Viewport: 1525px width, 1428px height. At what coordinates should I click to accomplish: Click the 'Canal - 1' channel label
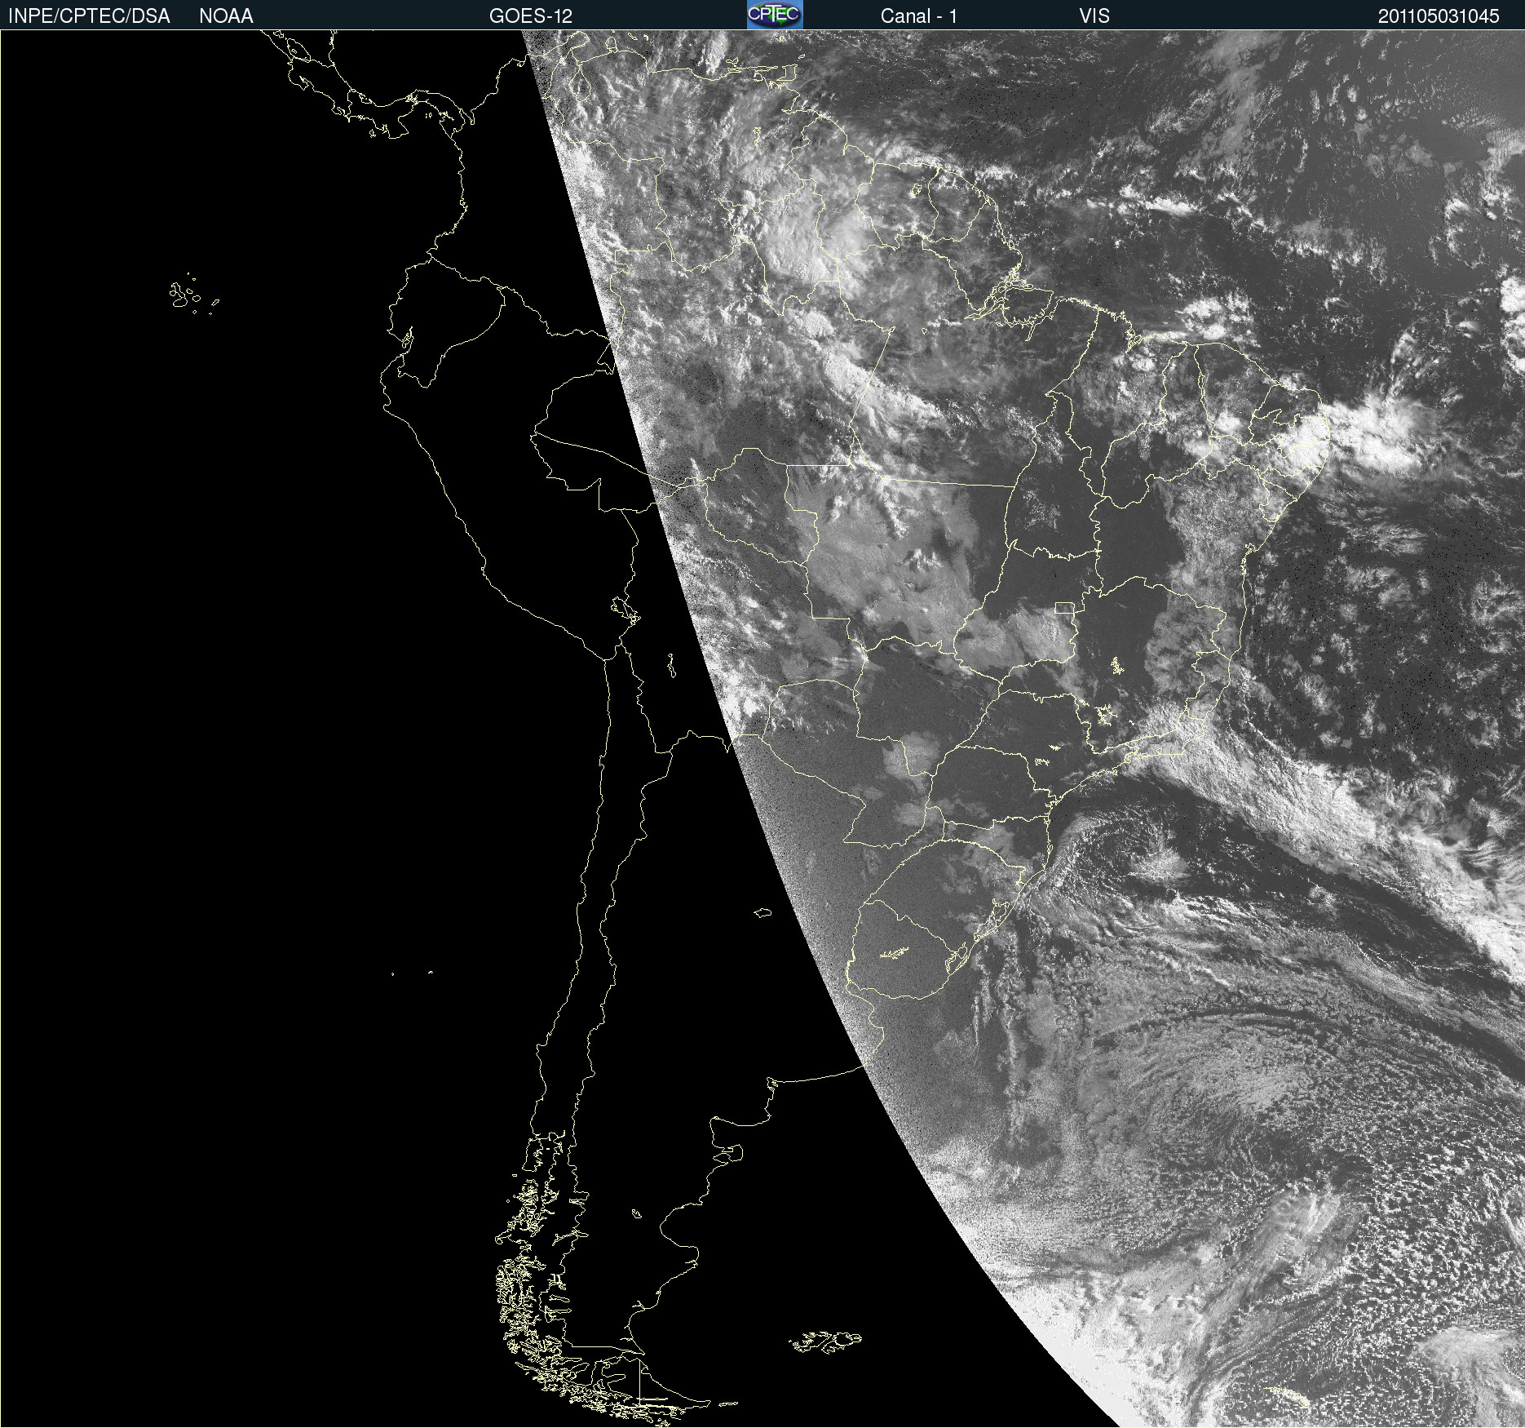coord(918,16)
